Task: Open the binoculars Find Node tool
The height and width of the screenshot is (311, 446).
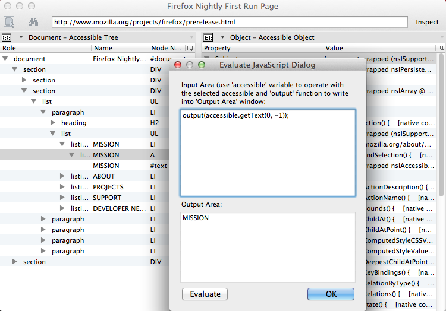Action: pyautogui.click(x=33, y=22)
